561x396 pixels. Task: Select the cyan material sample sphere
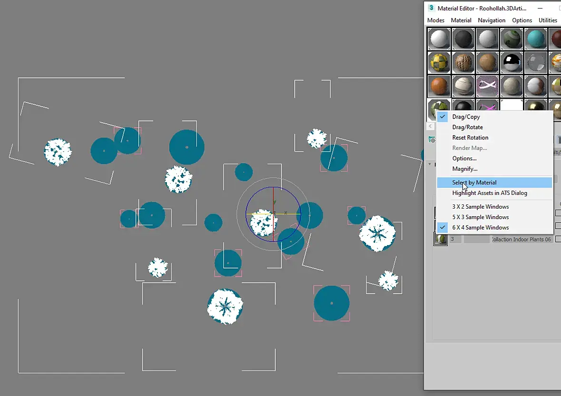tap(536, 38)
